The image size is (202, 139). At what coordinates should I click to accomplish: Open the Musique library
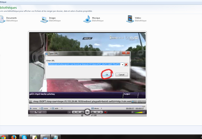[93, 19]
